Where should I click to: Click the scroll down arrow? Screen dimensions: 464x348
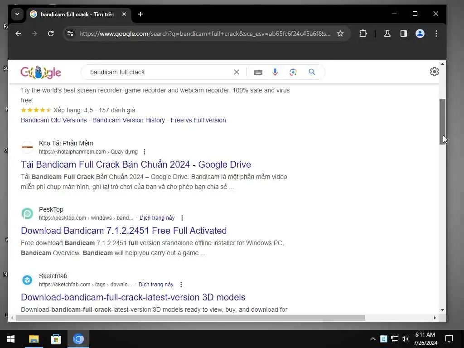pos(442,310)
